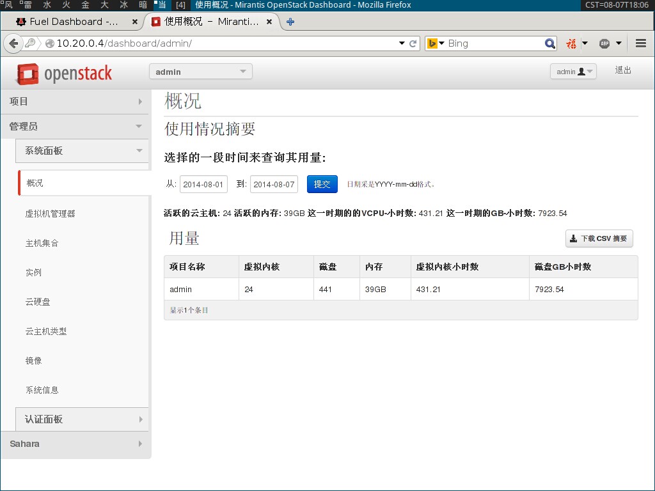Open the admin user menu dropdown
This screenshot has width=655, height=491.
(x=573, y=72)
